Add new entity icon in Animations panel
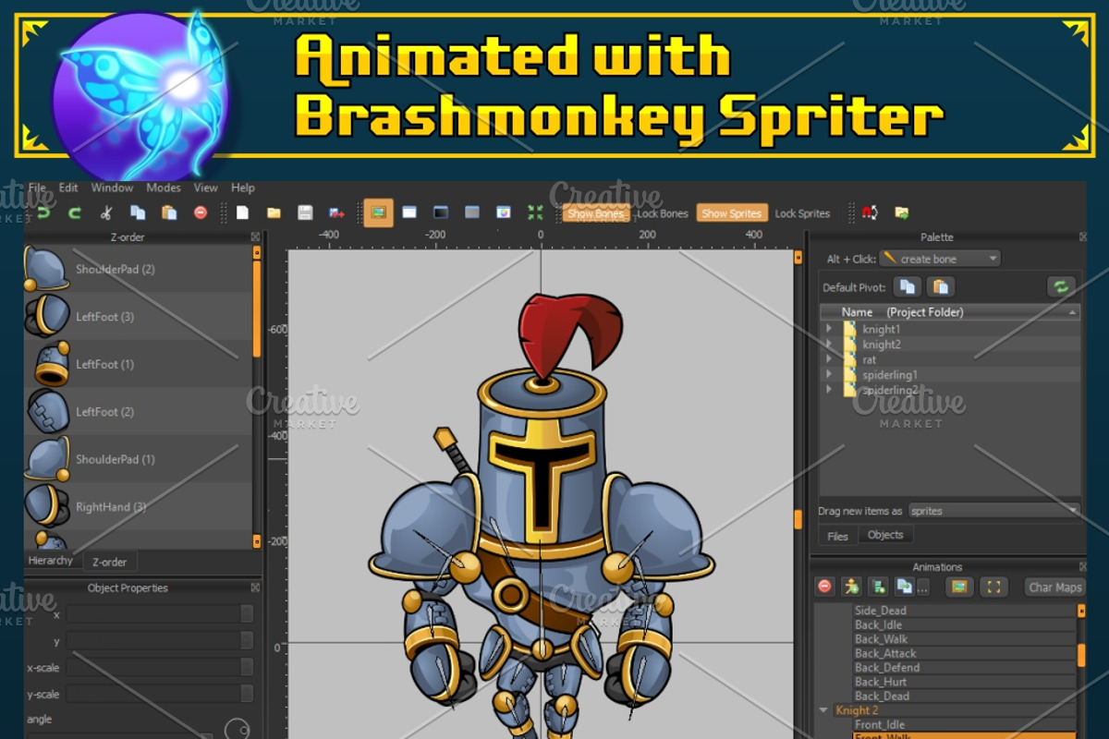The width and height of the screenshot is (1109, 739). (x=878, y=587)
